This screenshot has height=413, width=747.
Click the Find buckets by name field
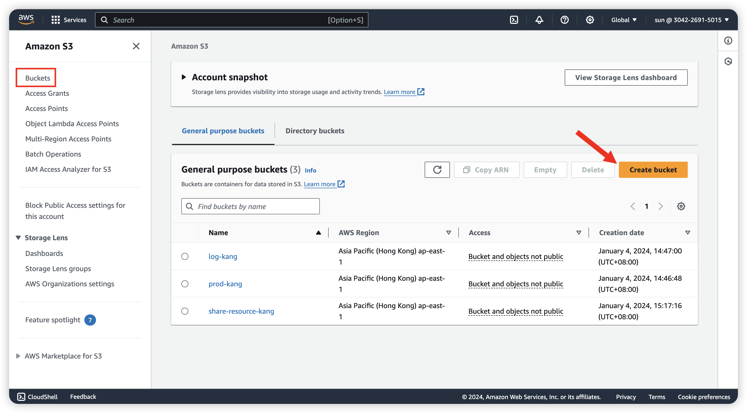click(250, 206)
